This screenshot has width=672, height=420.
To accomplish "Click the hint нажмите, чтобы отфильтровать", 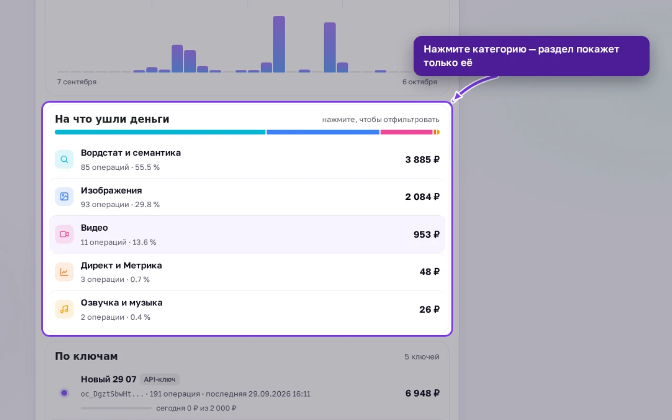I will pos(381,119).
